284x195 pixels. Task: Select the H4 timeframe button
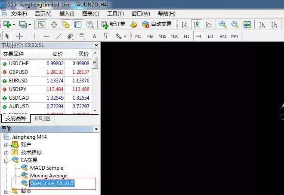pos(198,37)
